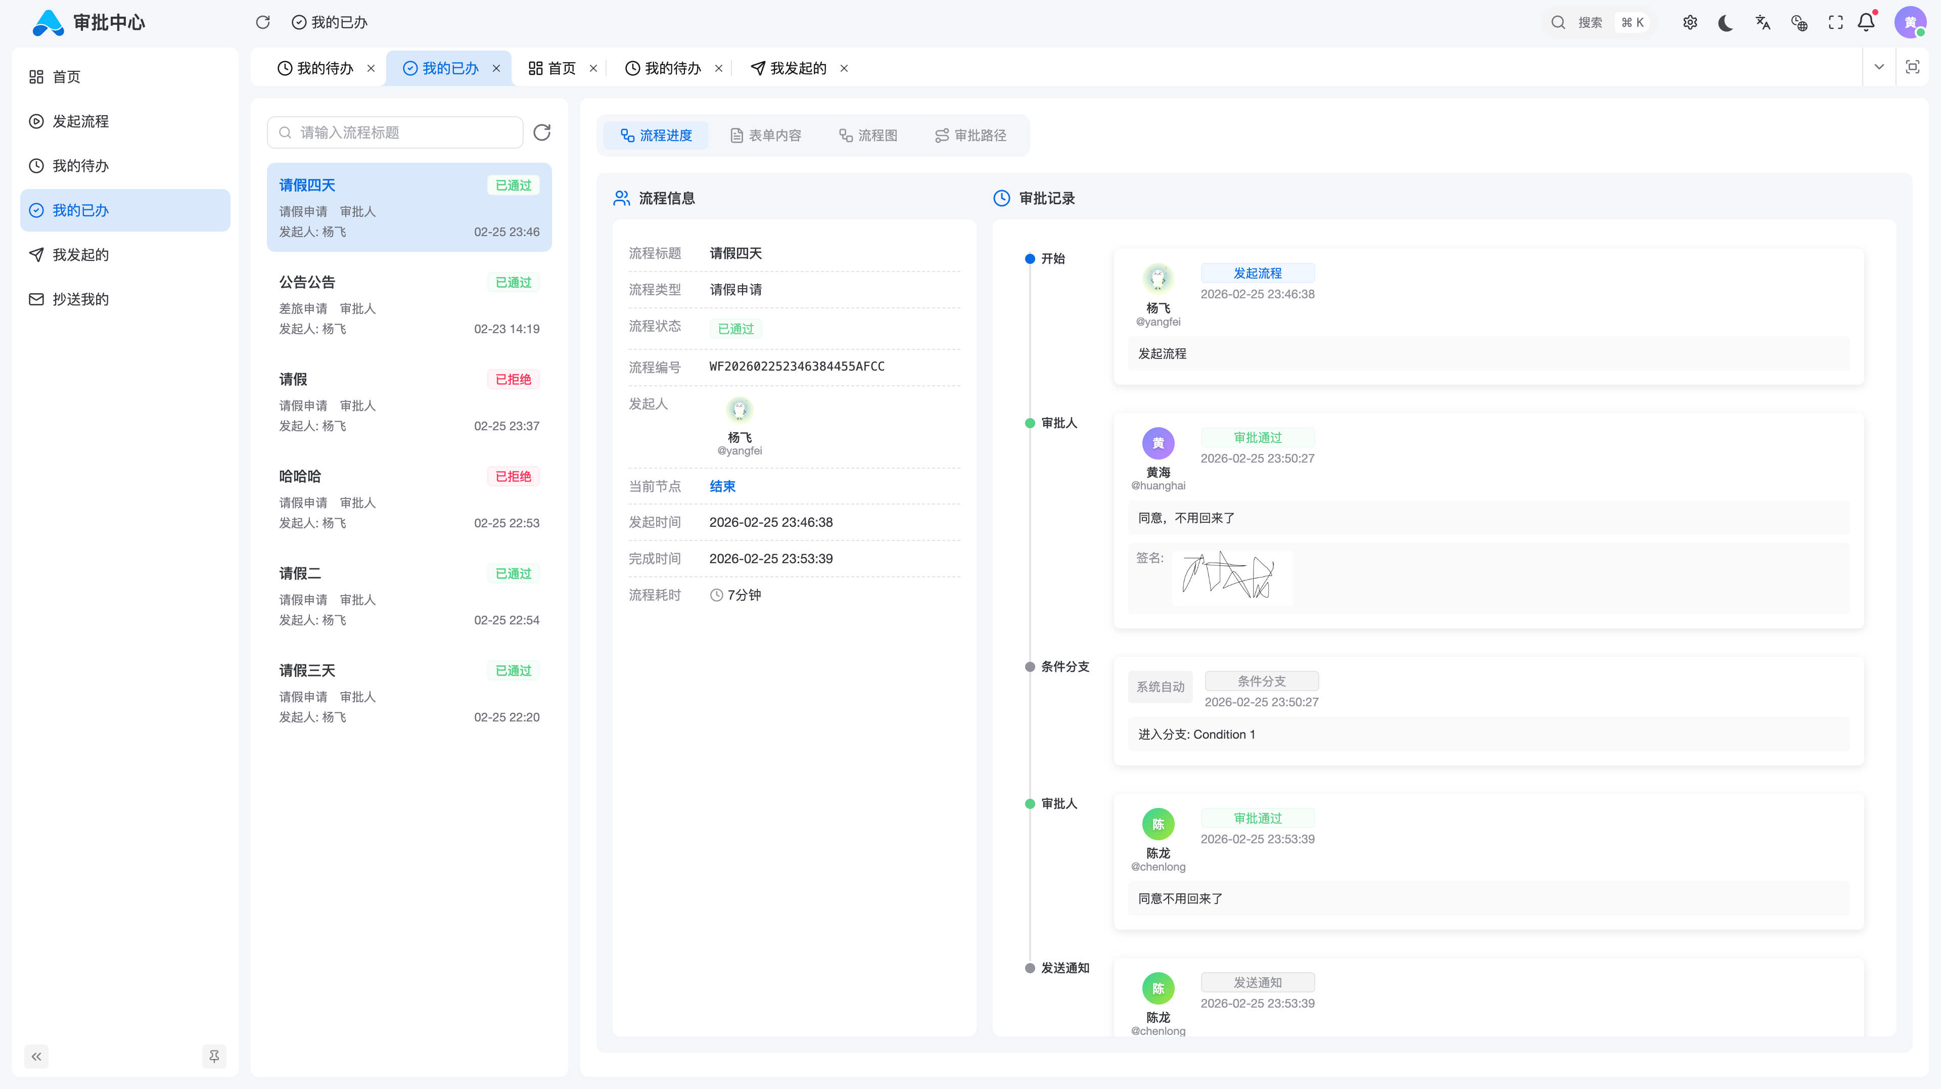The image size is (1941, 1089).
Task: Switch to 表单内容 tab
Action: pyautogui.click(x=766, y=135)
